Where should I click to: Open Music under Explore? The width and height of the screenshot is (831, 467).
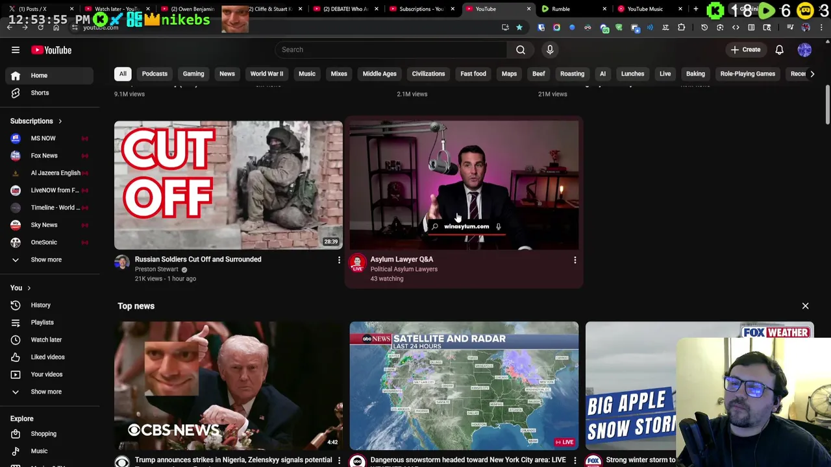[49, 451]
